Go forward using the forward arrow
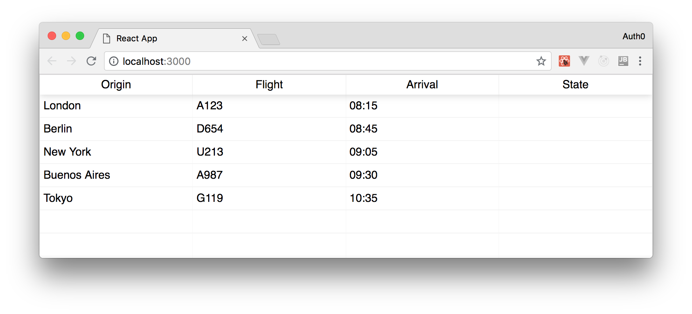This screenshot has width=692, height=314. point(72,61)
